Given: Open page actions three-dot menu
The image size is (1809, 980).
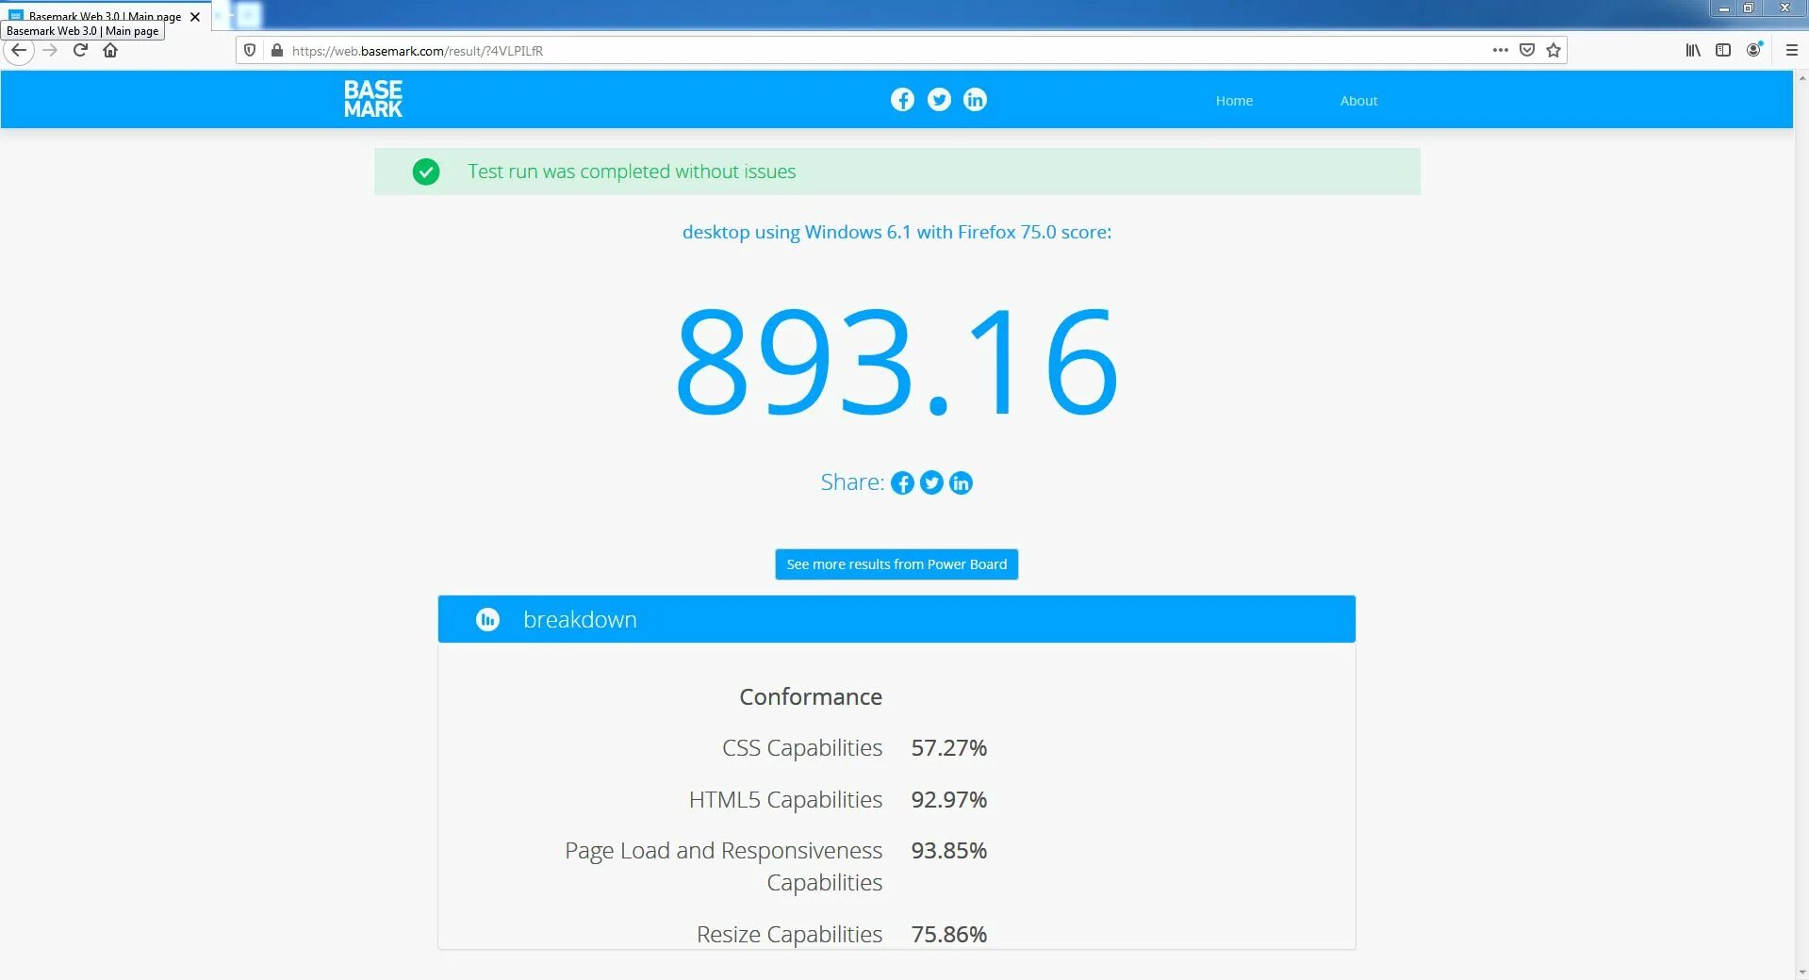Looking at the screenshot, I should tap(1501, 51).
